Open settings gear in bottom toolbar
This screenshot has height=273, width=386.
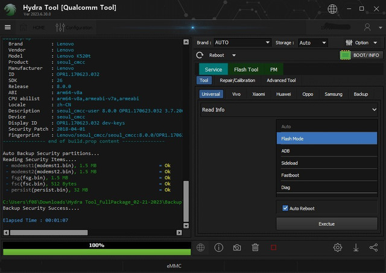click(x=338, y=248)
